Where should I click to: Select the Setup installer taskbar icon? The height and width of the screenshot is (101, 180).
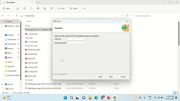coord(115,98)
